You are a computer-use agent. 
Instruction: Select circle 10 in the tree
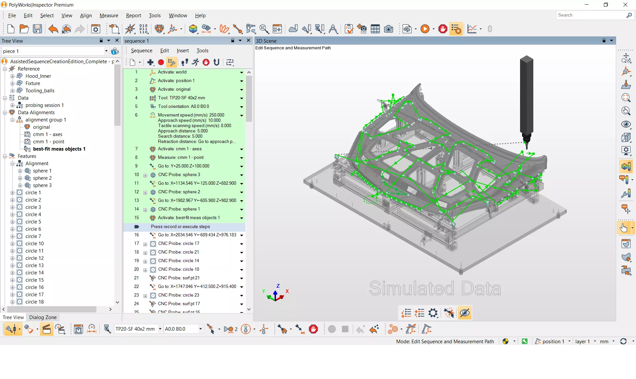point(34,244)
